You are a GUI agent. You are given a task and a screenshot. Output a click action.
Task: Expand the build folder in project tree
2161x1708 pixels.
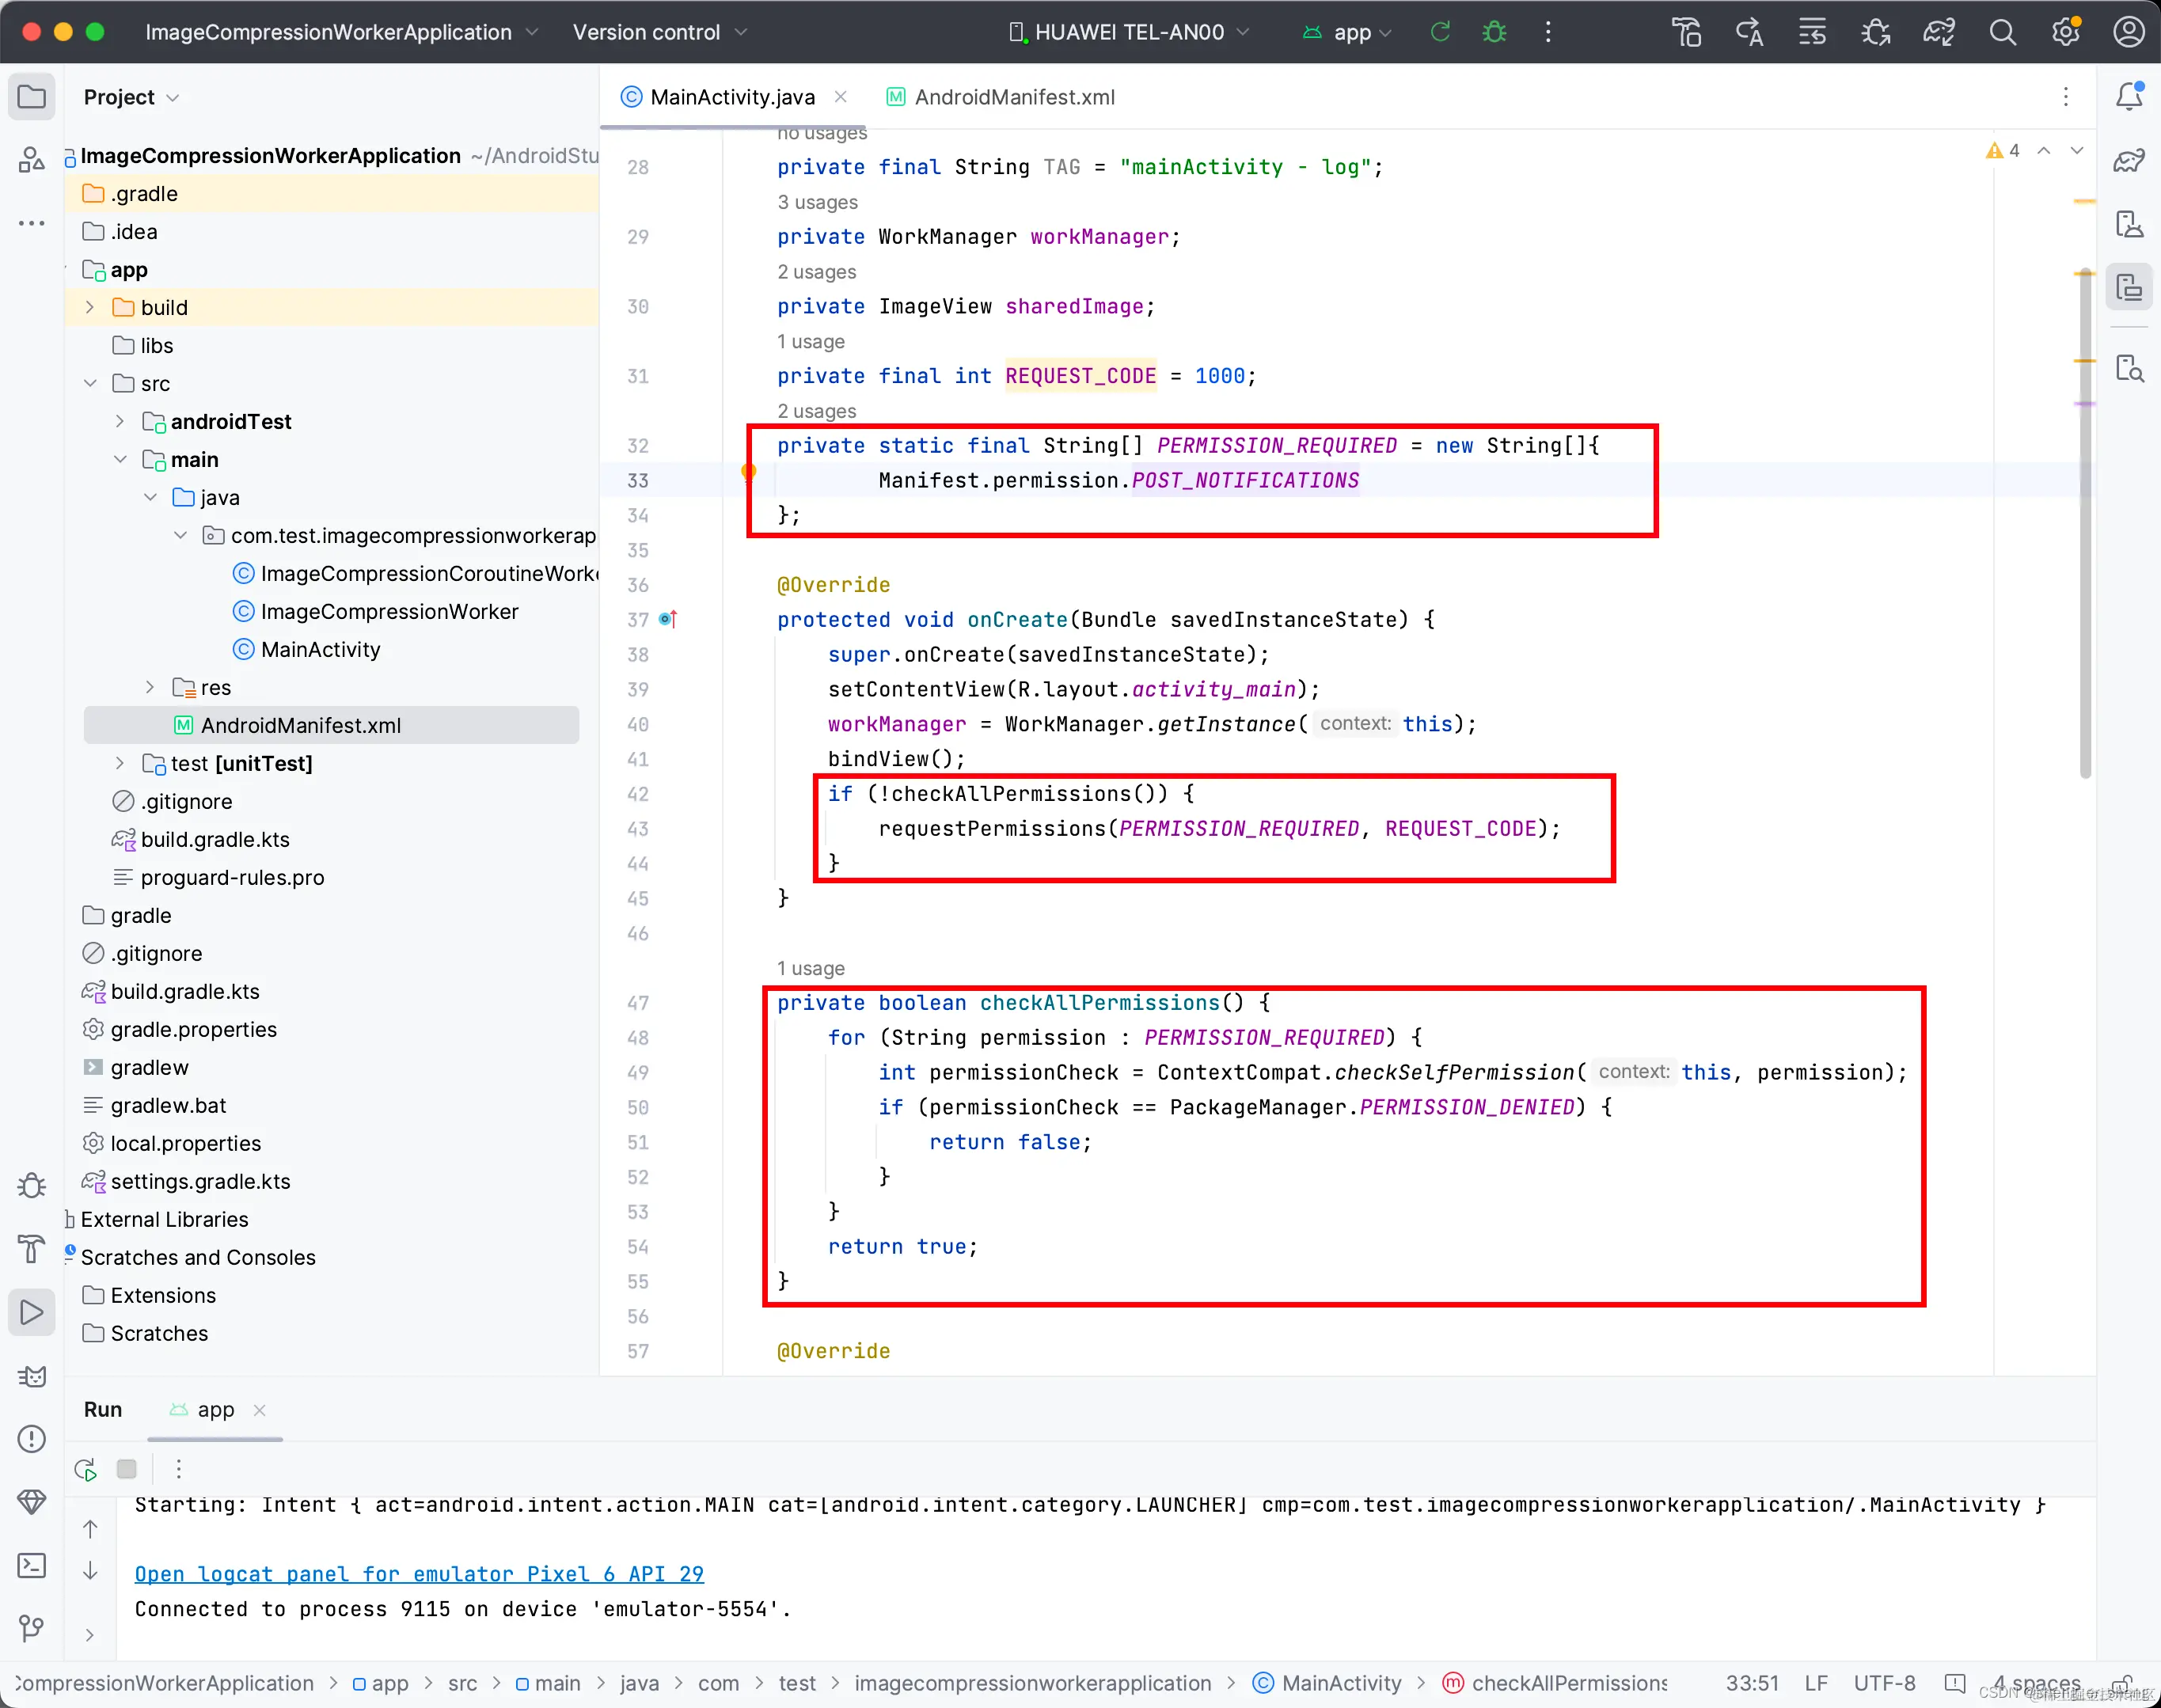(x=90, y=307)
